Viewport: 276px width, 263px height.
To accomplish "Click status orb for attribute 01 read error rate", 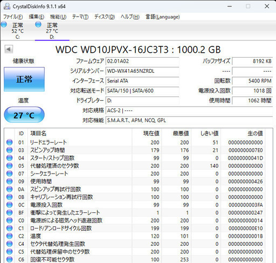I will tap(9, 142).
